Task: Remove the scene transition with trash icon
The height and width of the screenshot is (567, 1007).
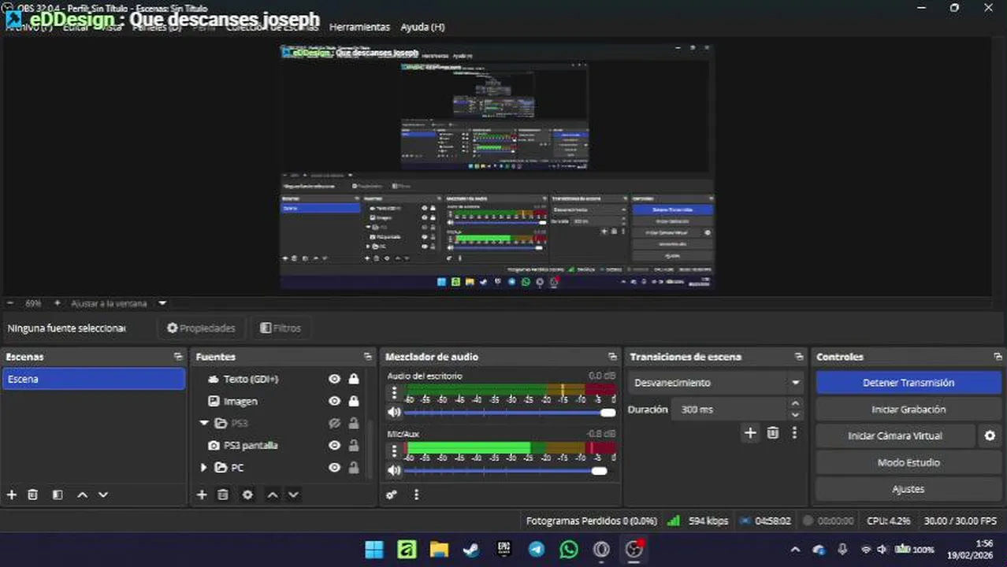Action: (773, 432)
